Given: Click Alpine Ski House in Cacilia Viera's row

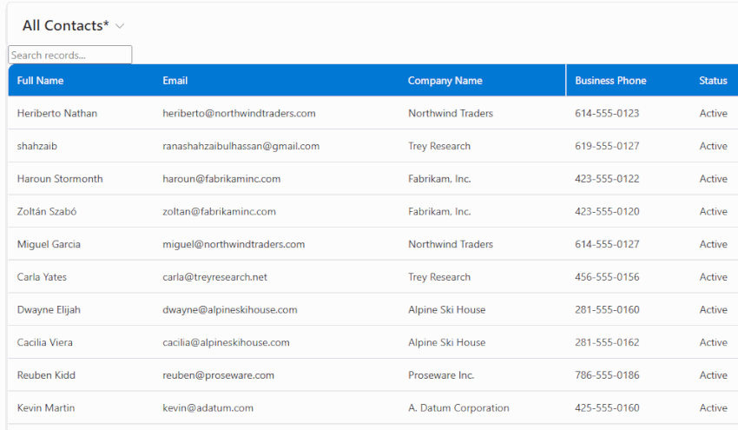Looking at the screenshot, I should (x=446, y=342).
